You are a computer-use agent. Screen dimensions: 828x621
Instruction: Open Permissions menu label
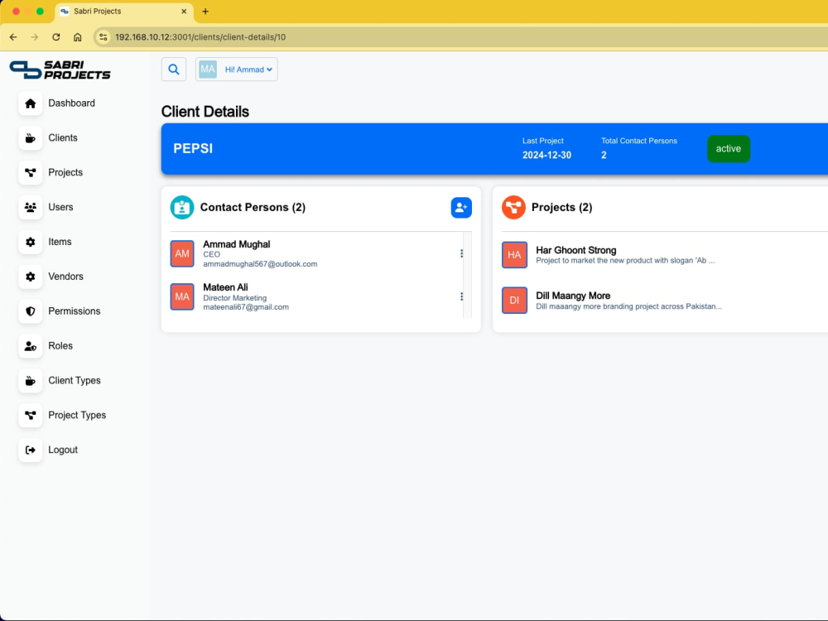click(x=74, y=311)
